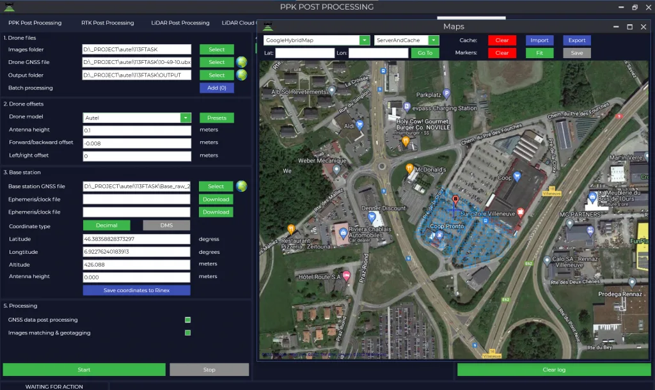Viewport: 655px width, 390px height.
Task: Open the Drone model dropdown arrow
Action: [185, 118]
